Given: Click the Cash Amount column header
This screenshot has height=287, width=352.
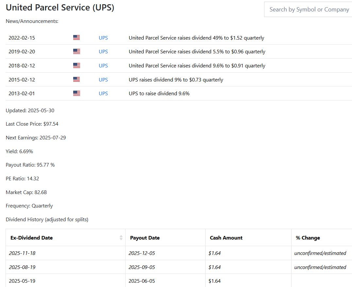Looking at the screenshot, I should click(x=248, y=238).
